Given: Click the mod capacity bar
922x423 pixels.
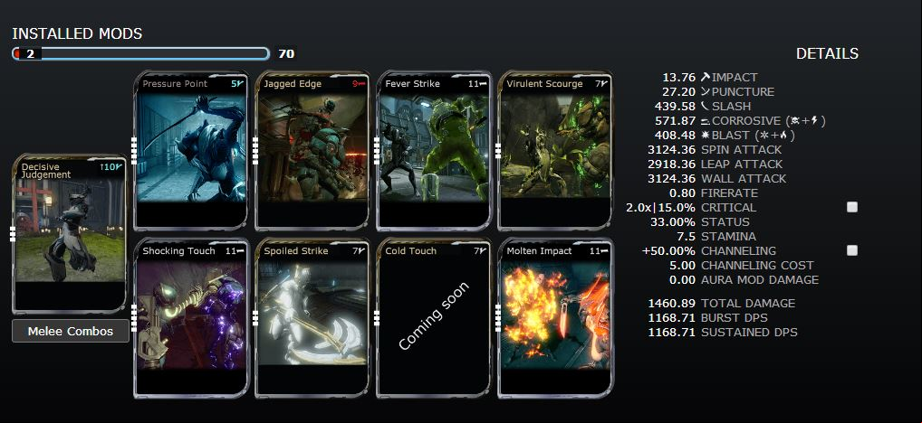Looking at the screenshot, I should tap(140, 54).
